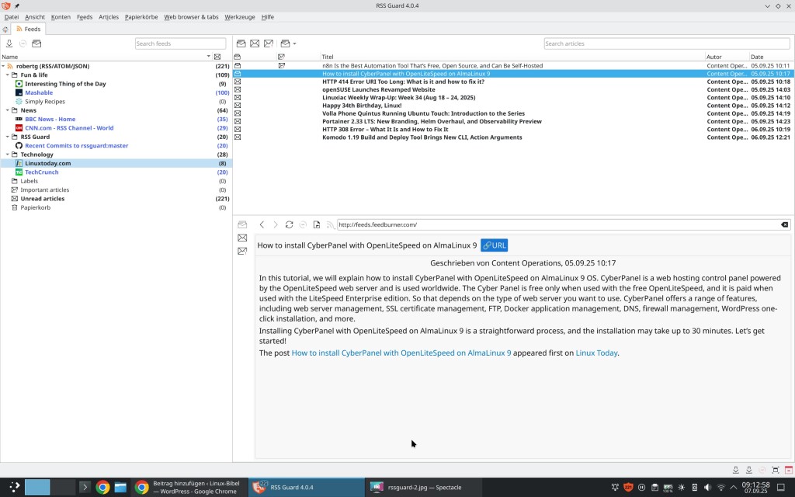Go back in the article preview browser
795x497 pixels.
pos(262,224)
